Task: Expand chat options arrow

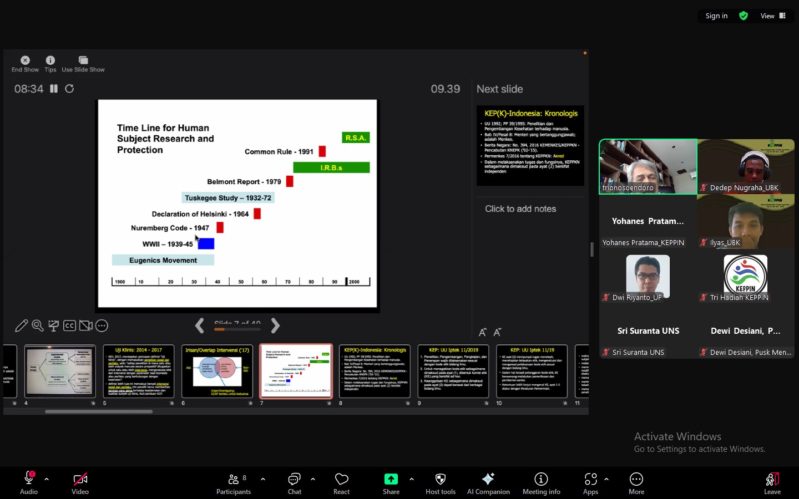Action: point(313,479)
